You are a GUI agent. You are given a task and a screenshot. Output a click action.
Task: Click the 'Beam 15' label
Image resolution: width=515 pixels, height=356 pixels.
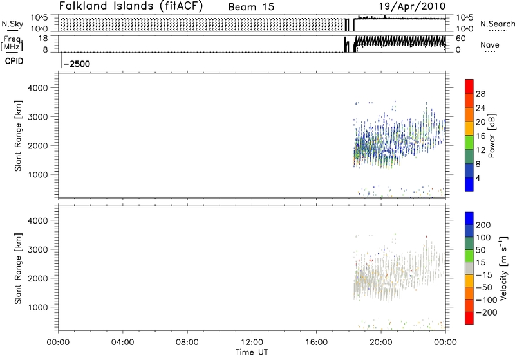251,7
